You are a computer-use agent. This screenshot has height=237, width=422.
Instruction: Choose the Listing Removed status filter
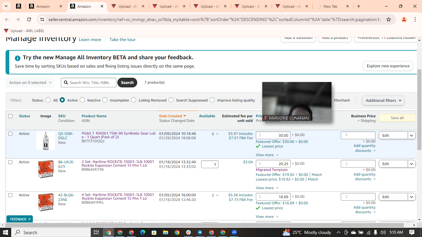pyautogui.click(x=133, y=100)
